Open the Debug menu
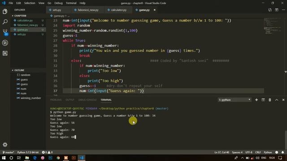 pos(59,3)
